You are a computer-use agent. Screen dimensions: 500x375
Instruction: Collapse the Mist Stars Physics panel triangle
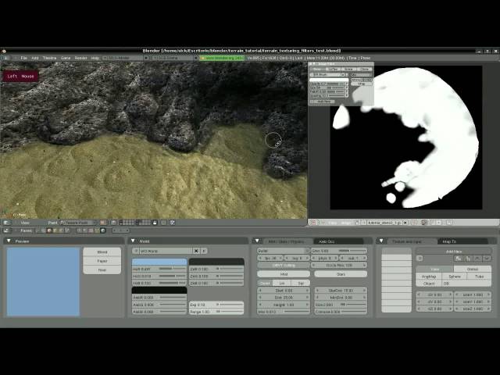point(257,241)
